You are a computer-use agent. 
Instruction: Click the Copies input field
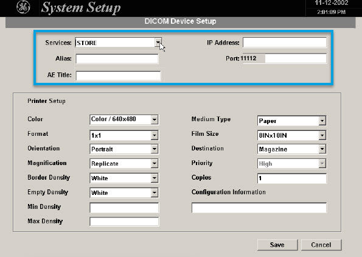click(x=292, y=178)
